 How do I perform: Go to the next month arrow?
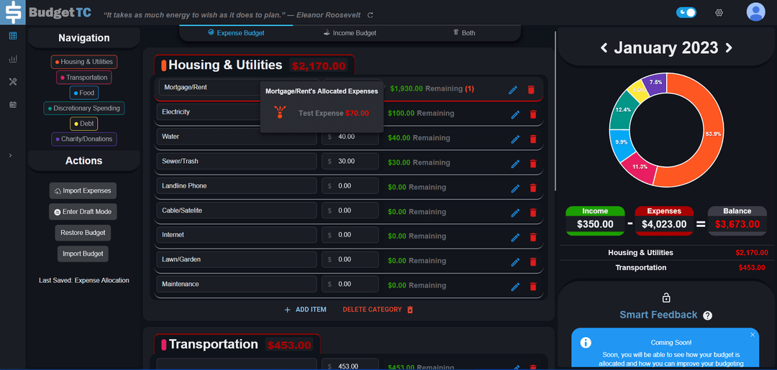[729, 48]
